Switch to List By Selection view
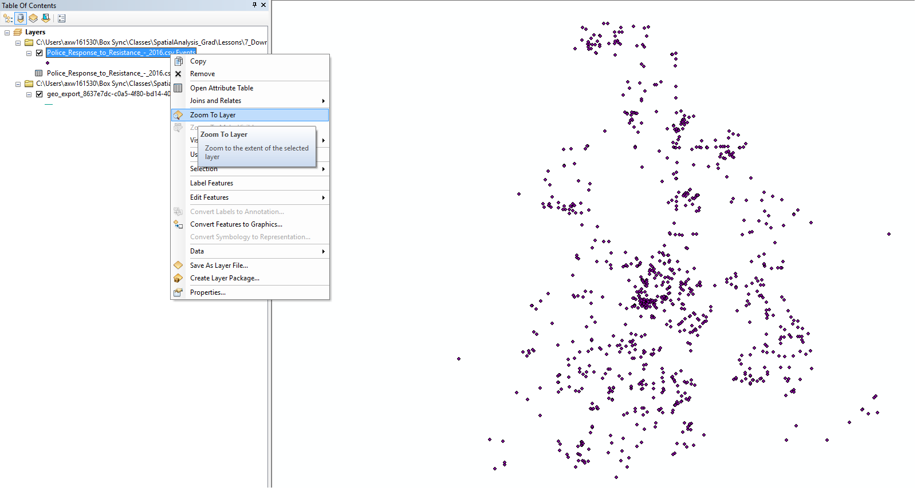This screenshot has height=495, width=921. tap(46, 18)
